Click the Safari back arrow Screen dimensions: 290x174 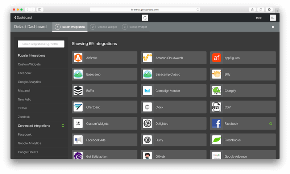28,9
